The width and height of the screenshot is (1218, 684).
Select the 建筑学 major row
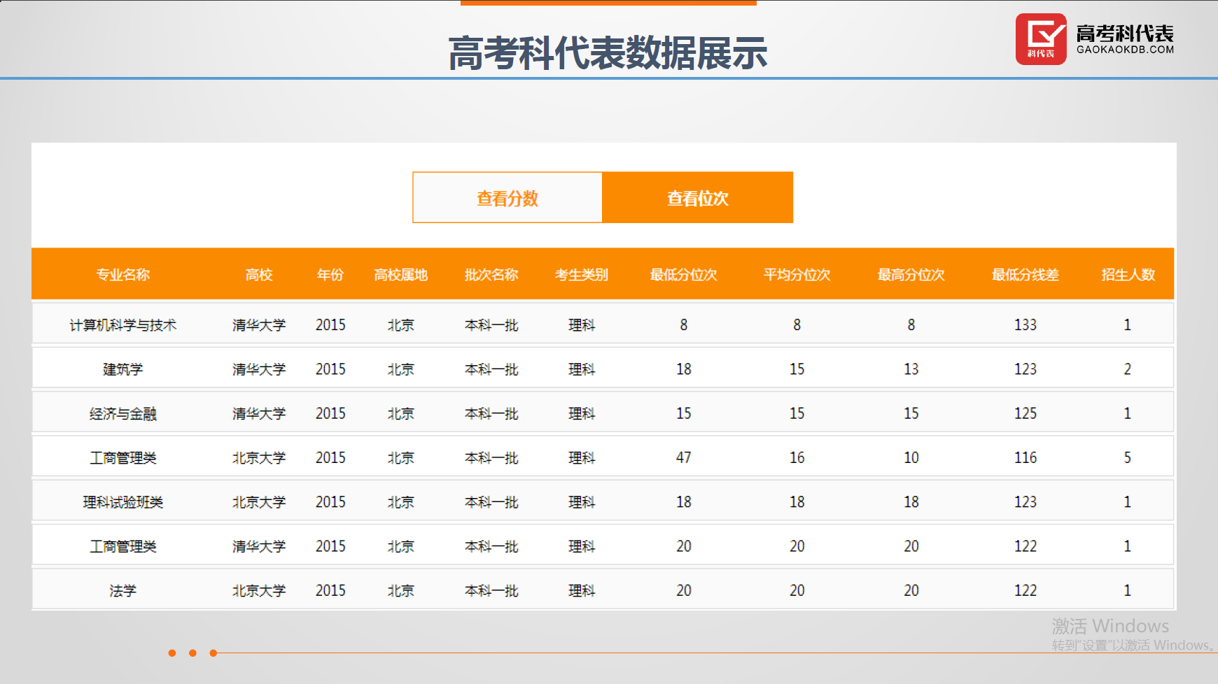coord(123,369)
